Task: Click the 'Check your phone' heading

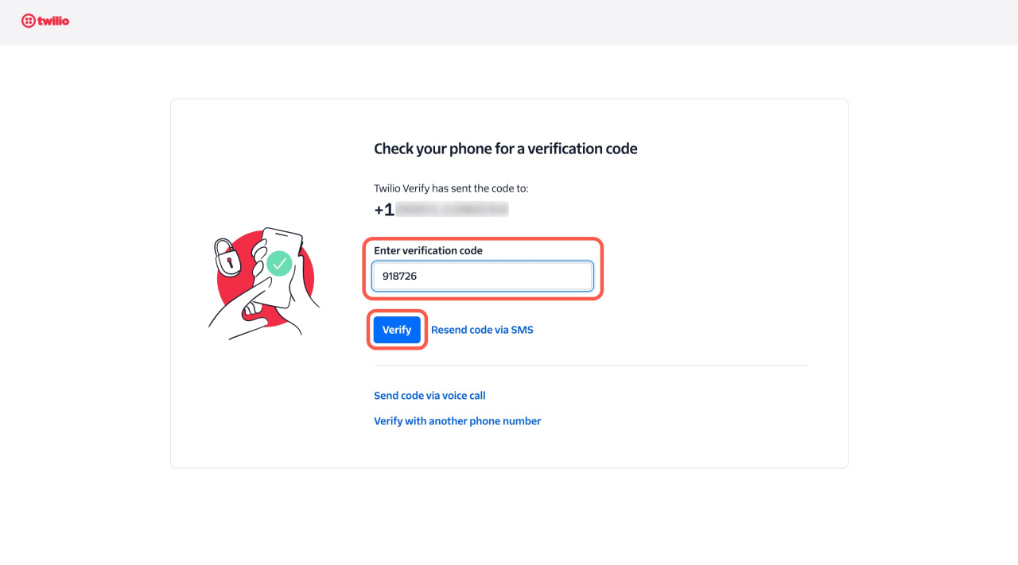Action: (x=505, y=149)
